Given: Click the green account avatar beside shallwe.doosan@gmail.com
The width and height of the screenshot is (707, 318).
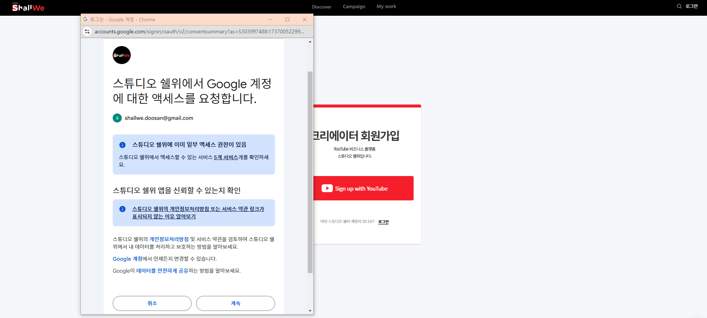Looking at the screenshot, I should tap(117, 118).
